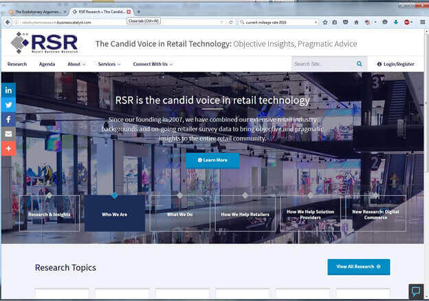Click the Pocket icon in toolbar

345,22
